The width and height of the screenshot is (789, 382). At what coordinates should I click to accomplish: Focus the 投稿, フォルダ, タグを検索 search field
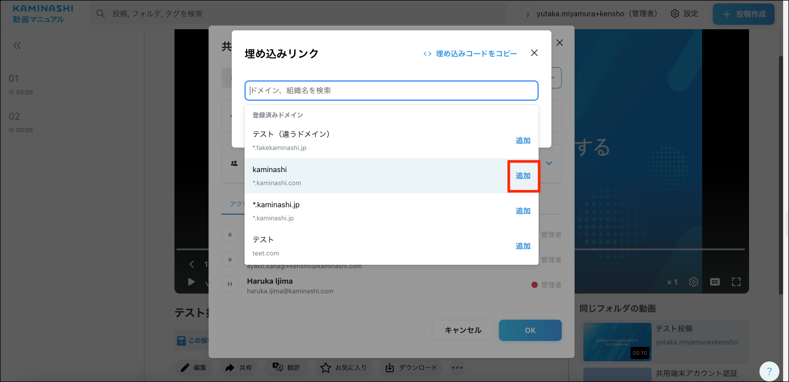(298, 14)
